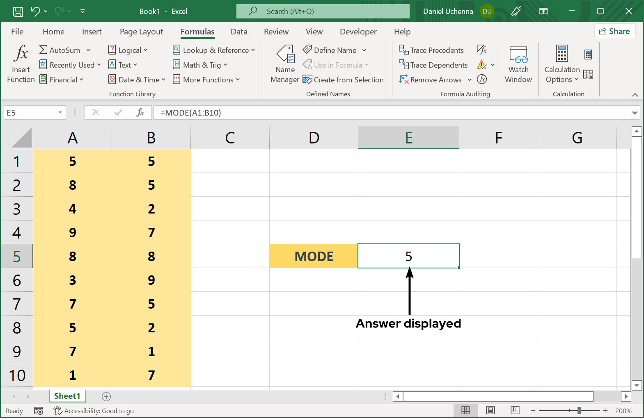Image resolution: width=644 pixels, height=418 pixels.
Task: Click the Calculate Now icon
Action: (588, 55)
